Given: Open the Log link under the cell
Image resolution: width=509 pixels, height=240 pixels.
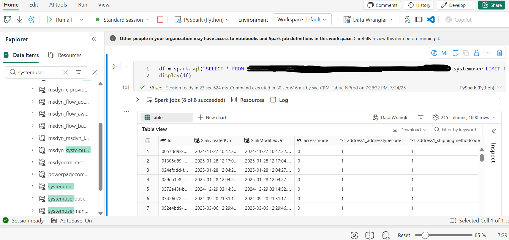Looking at the screenshot, I should click(279, 100).
